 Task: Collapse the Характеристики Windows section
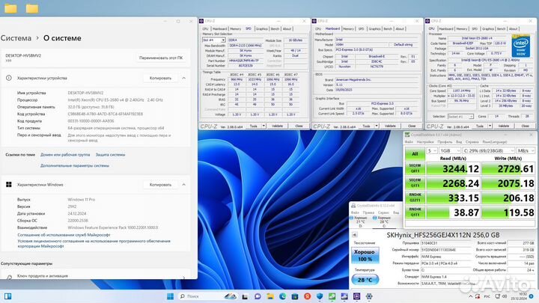184,185
